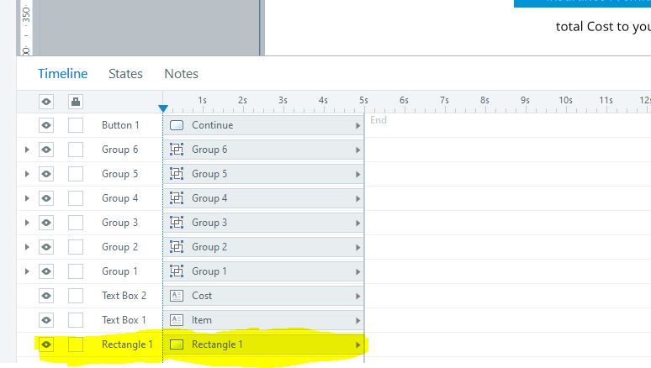Click the rectangle icon on the Rectangle 1 bar

point(177,344)
